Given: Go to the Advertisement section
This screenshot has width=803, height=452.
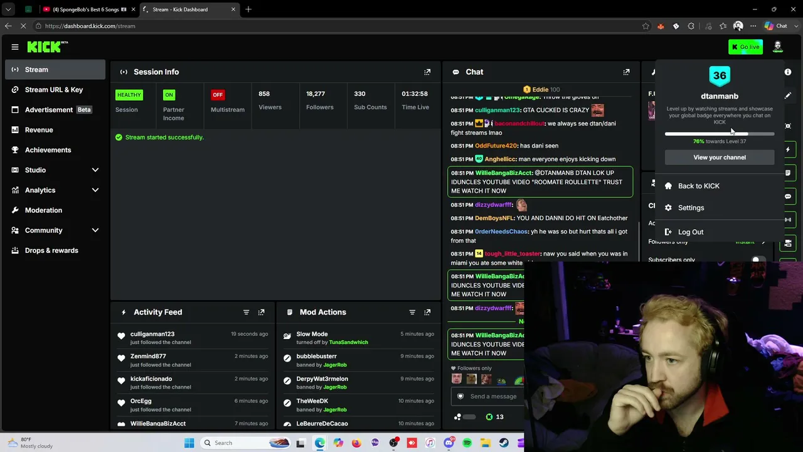Looking at the screenshot, I should tap(55, 110).
